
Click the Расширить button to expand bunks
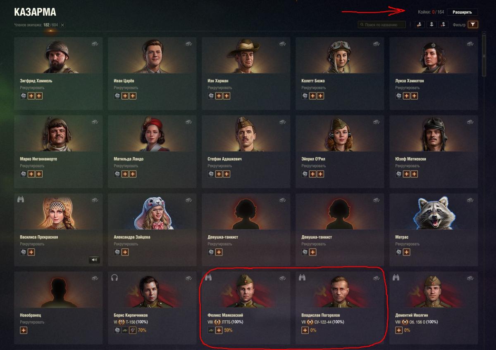coord(462,12)
